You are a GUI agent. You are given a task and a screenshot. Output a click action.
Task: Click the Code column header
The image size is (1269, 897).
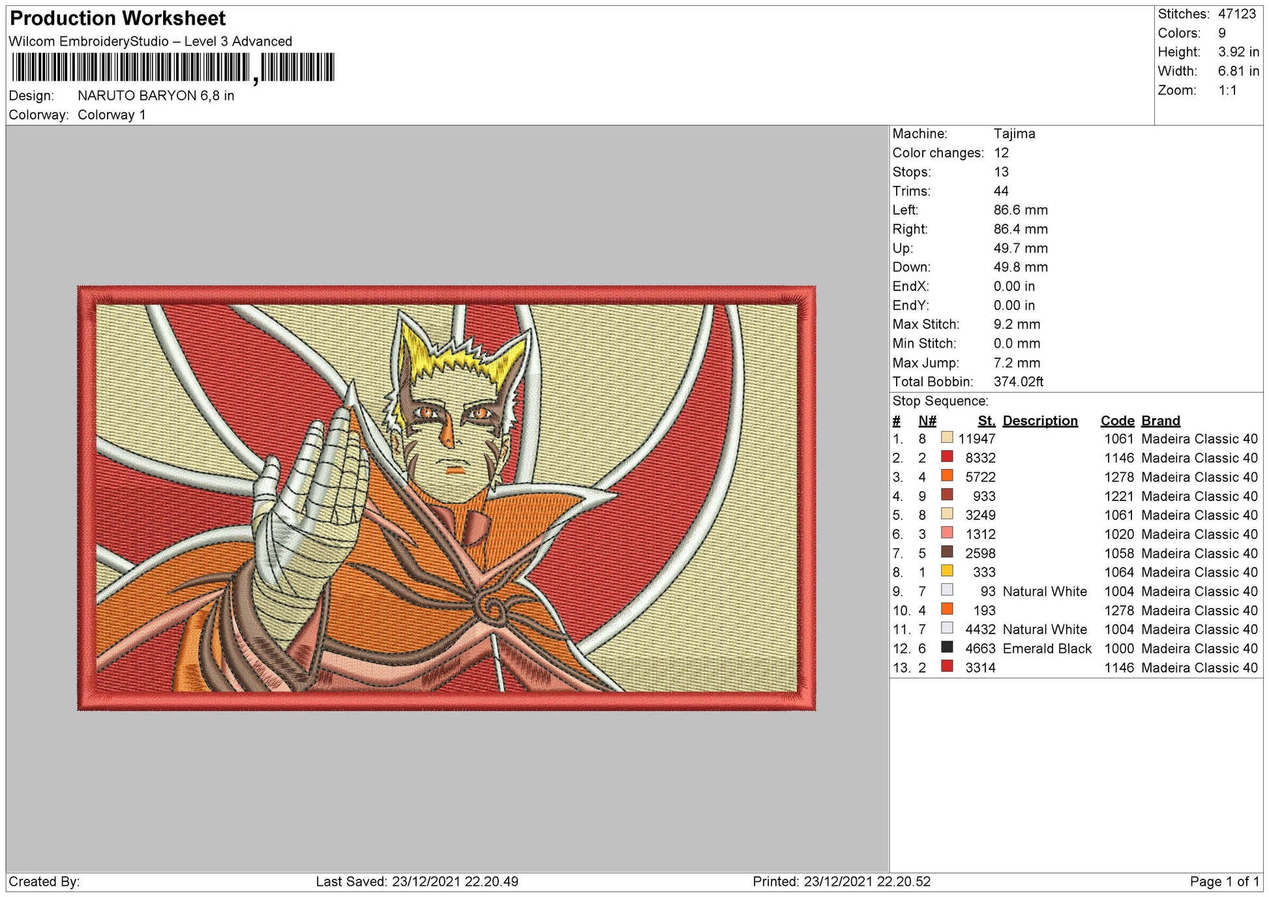1117,421
